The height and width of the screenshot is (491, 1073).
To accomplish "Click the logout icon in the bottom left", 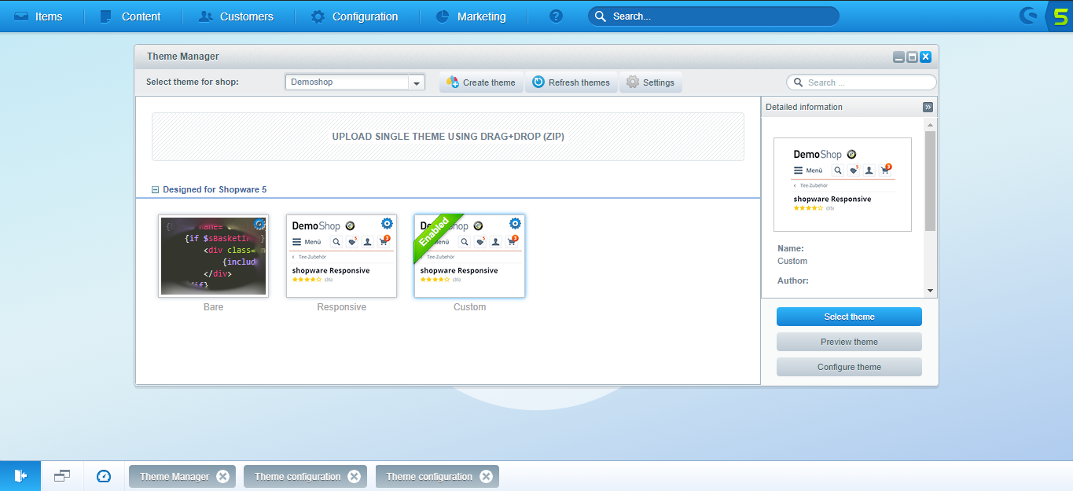I will coord(20,475).
